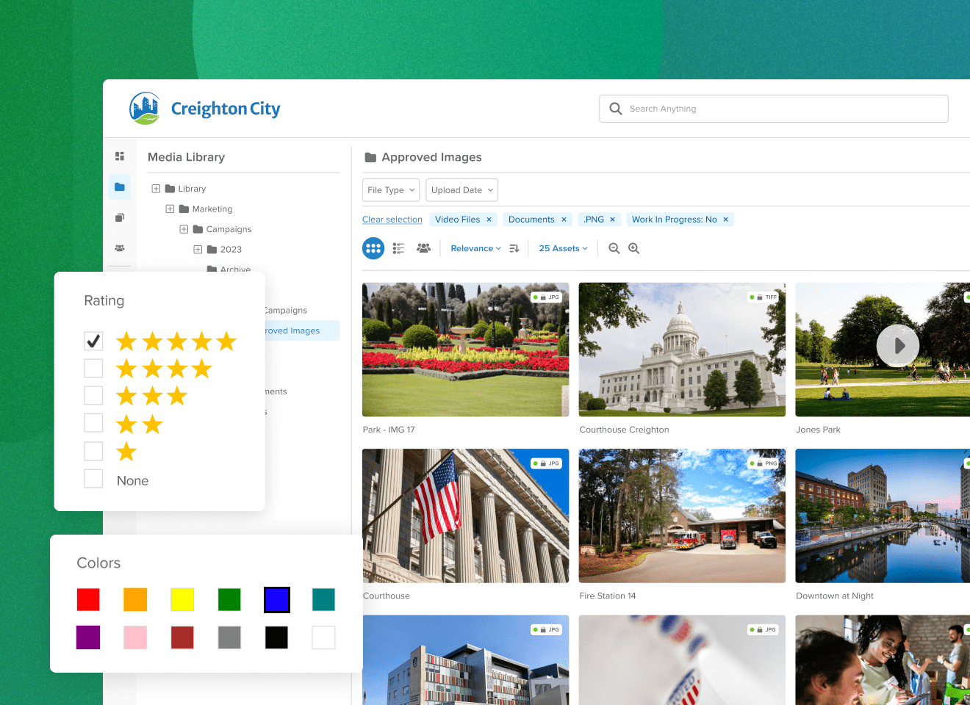Image resolution: width=970 pixels, height=705 pixels.
Task: Zoom in thumbnails
Action: click(x=634, y=248)
